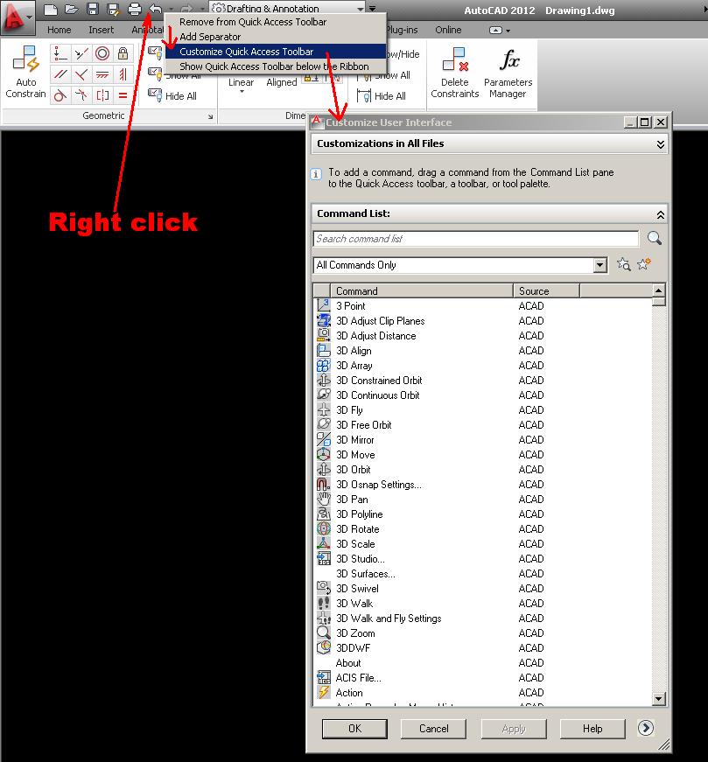The image size is (708, 762).
Task: Select the Horizontal constraint icon
Action: click(102, 74)
